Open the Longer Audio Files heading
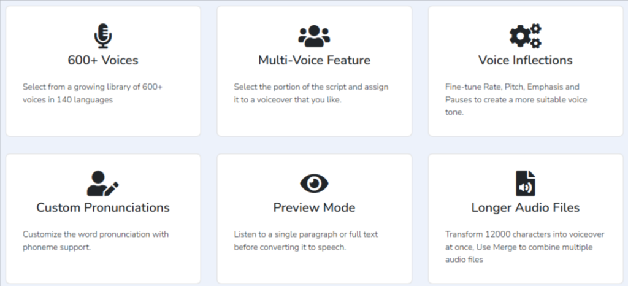The image size is (628, 286). (x=526, y=207)
